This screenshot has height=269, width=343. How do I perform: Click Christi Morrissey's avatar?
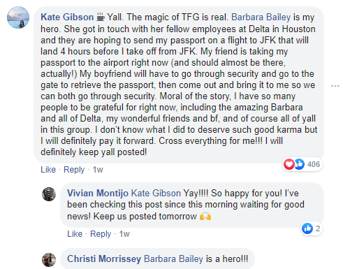[x=49, y=260]
